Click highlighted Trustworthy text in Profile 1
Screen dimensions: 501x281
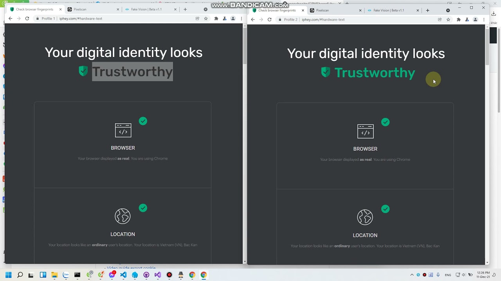click(132, 71)
